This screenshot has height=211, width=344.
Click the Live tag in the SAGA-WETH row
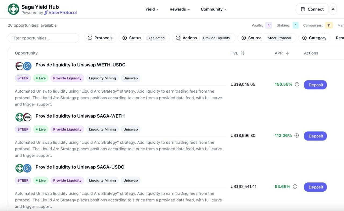coord(41,129)
